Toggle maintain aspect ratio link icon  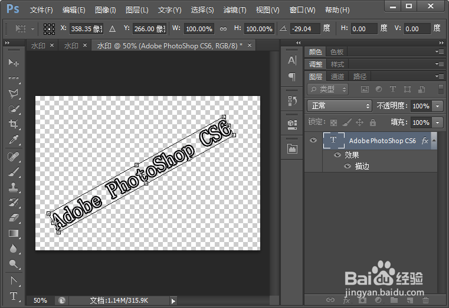(223, 29)
